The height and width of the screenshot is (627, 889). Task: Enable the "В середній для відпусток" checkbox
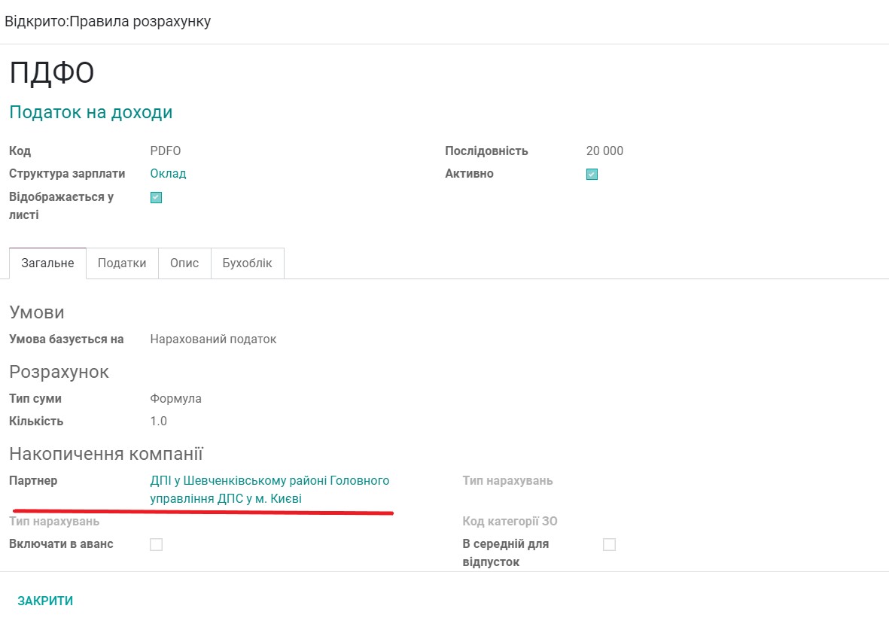point(608,543)
